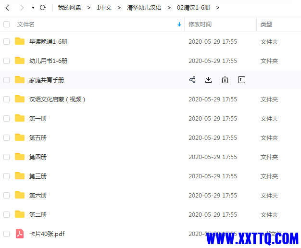The image size is (301, 248).
Task: Open navigation history dropdown arrow
Action: [x=33, y=8]
